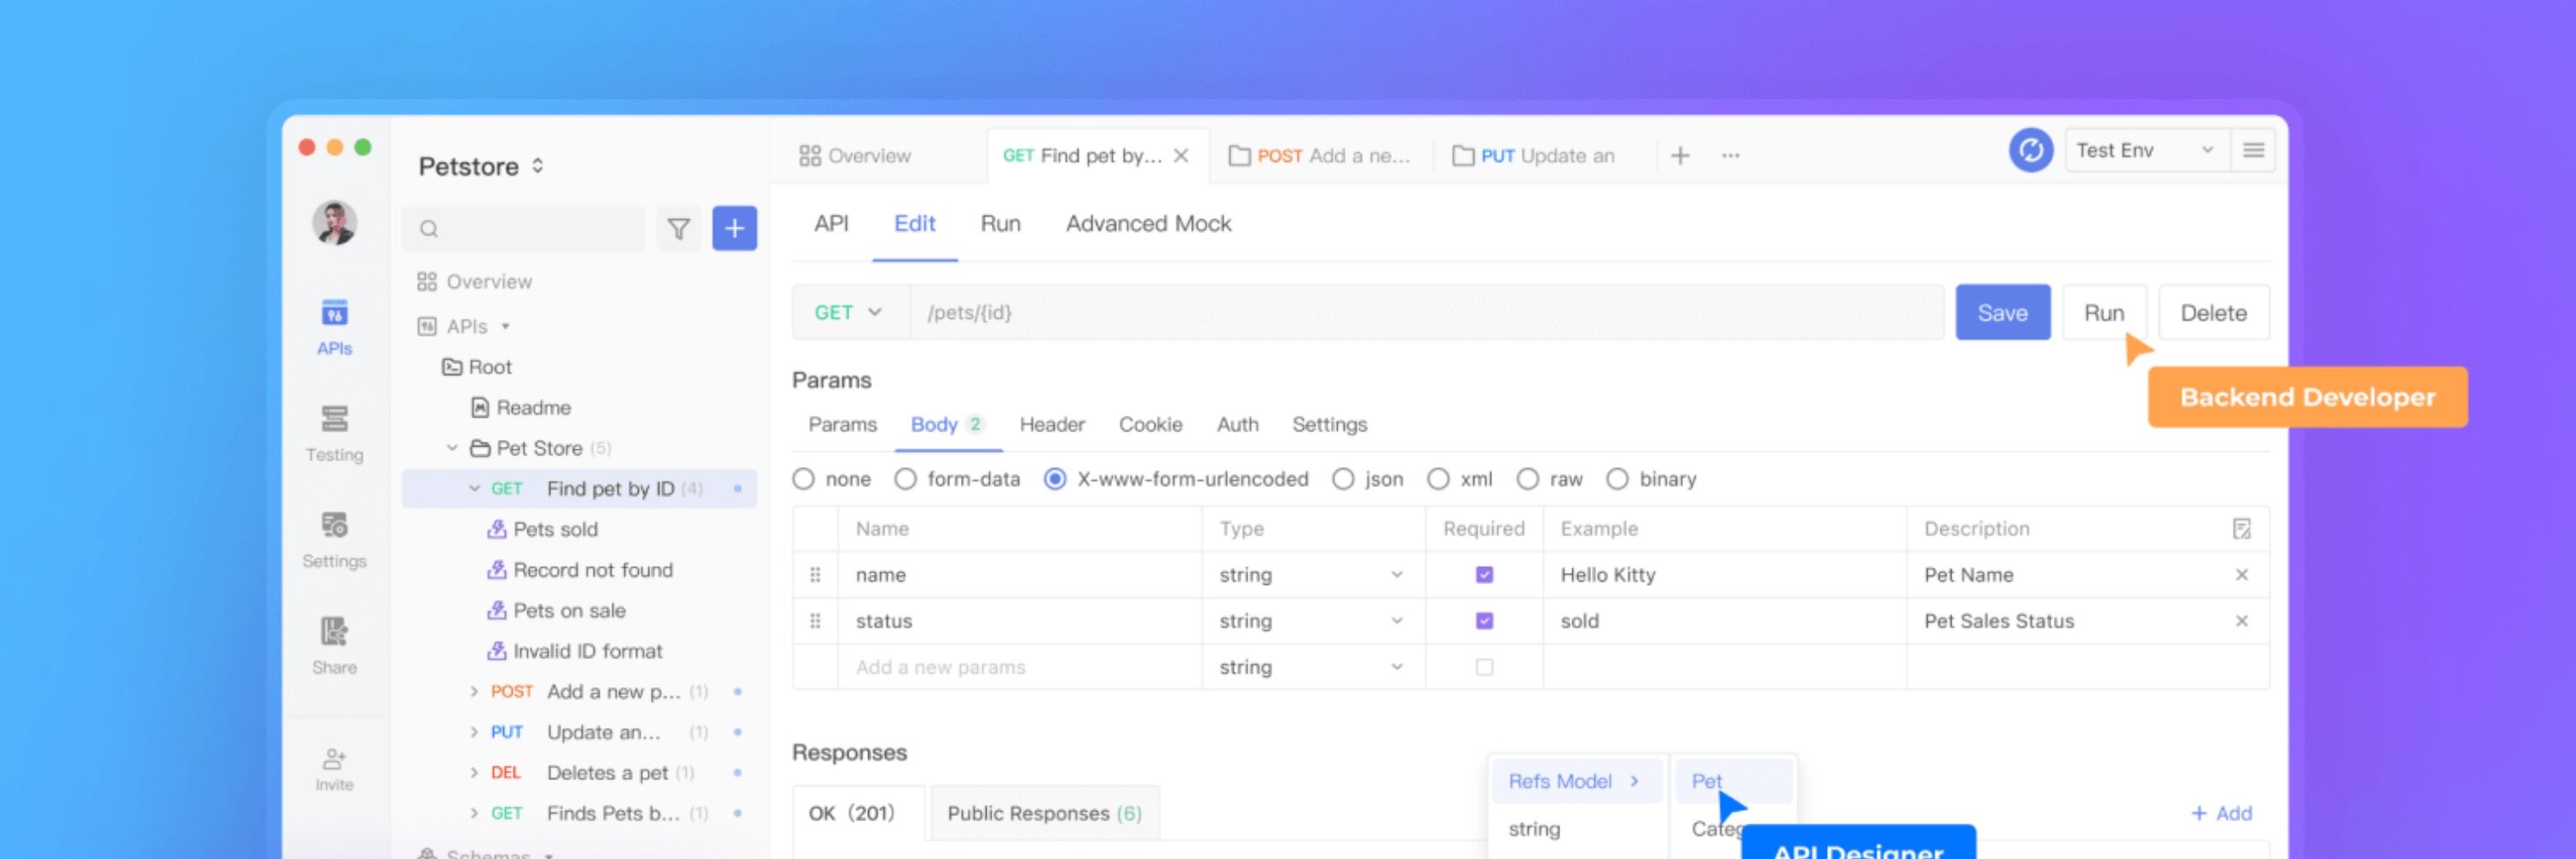The width and height of the screenshot is (2576, 859).
Task: Open the Overview top tab
Action: 855,156
